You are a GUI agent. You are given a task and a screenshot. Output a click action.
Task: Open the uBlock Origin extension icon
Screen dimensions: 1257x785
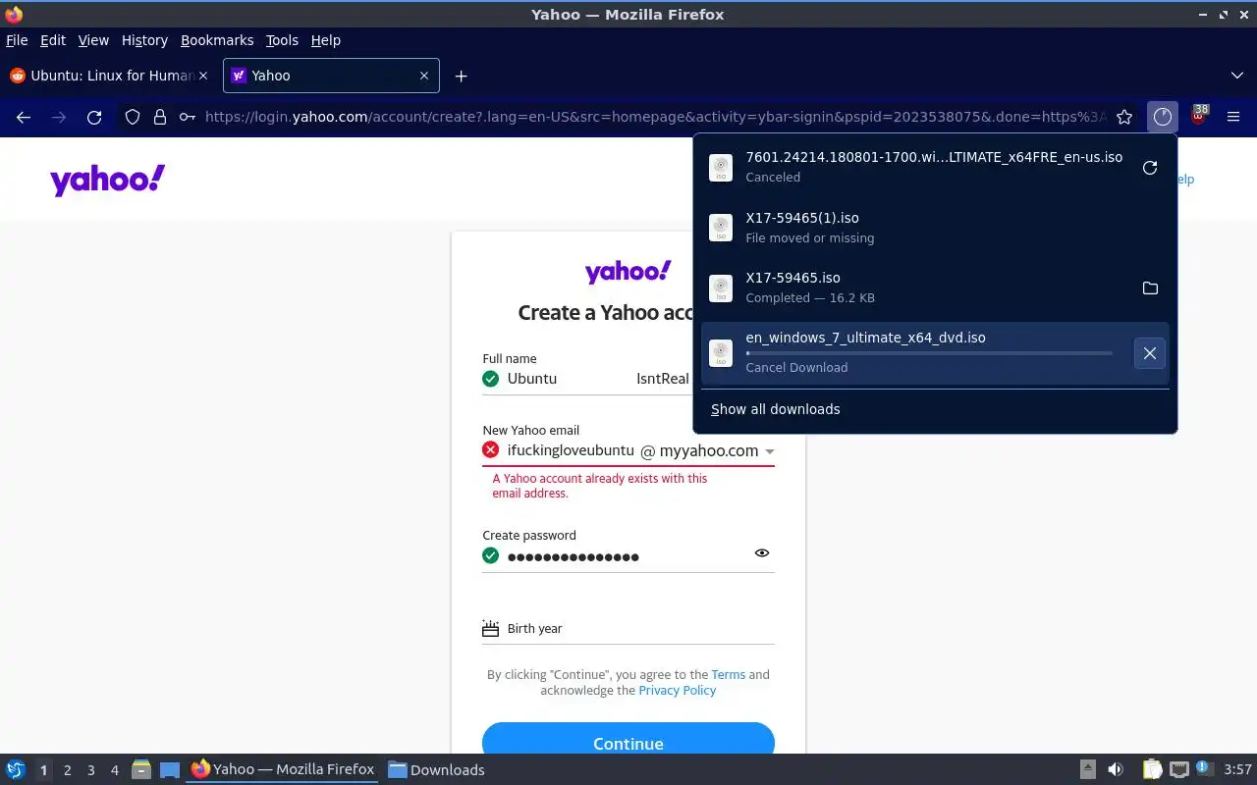click(1198, 117)
